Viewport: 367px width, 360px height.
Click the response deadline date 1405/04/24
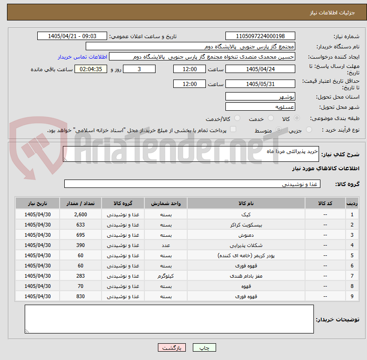click(260, 69)
